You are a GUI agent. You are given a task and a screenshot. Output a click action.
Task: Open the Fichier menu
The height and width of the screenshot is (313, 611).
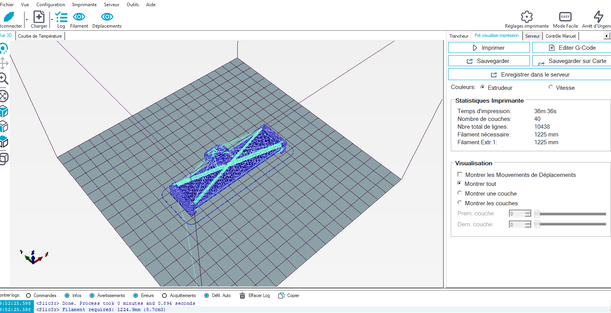click(x=7, y=5)
